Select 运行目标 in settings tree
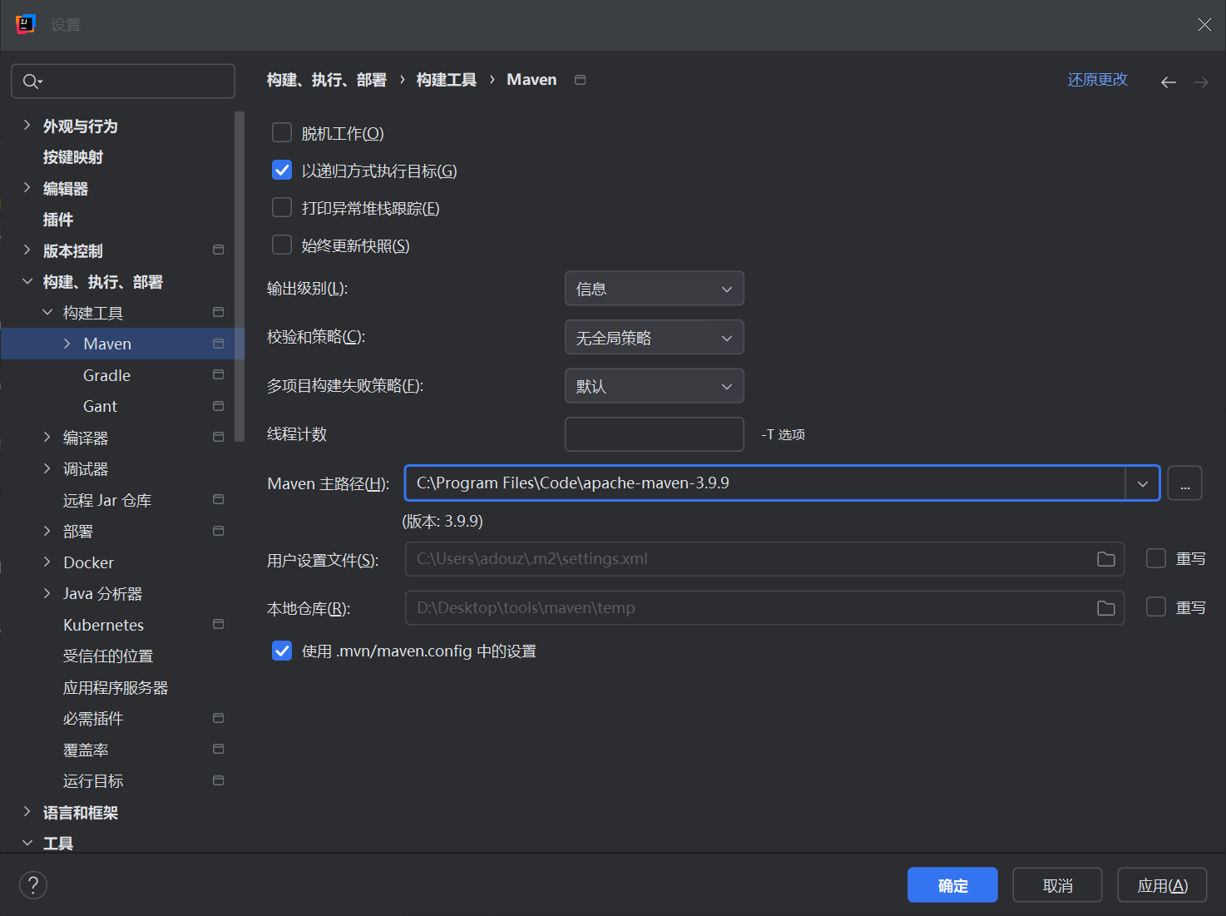 [x=93, y=781]
